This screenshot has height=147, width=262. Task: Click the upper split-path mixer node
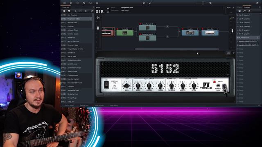click(x=167, y=27)
